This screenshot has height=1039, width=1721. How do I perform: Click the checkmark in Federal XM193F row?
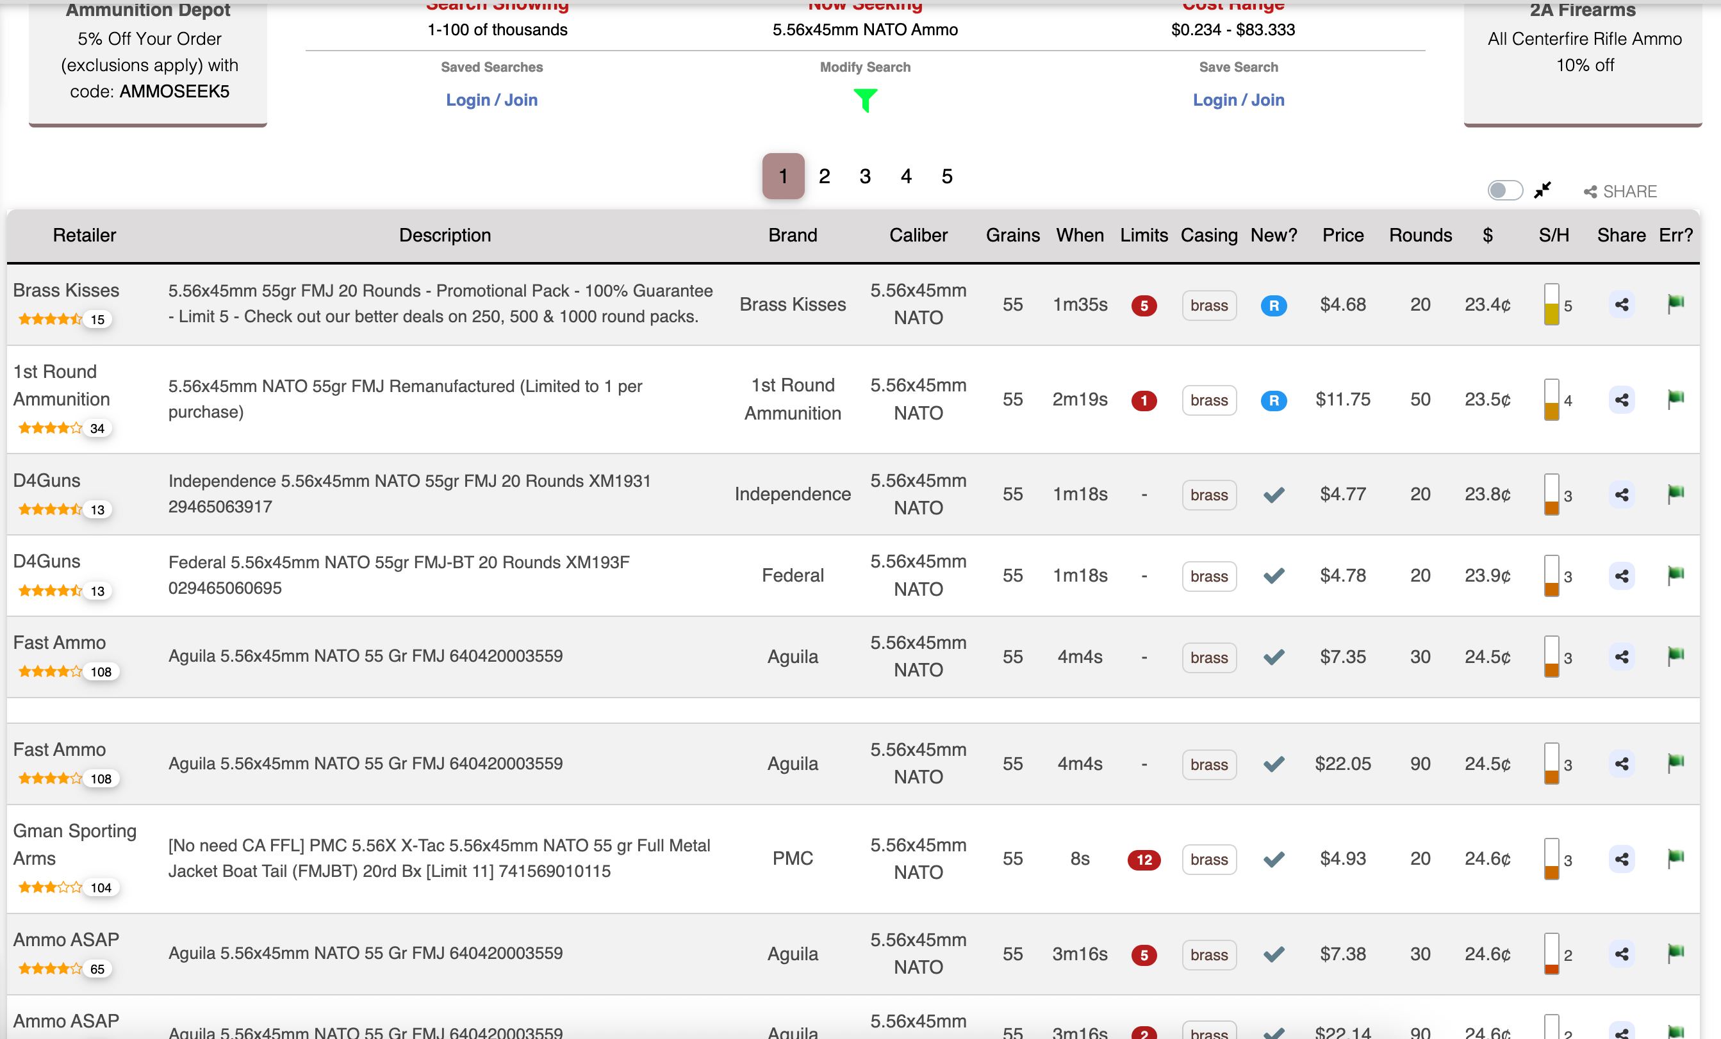click(1273, 576)
